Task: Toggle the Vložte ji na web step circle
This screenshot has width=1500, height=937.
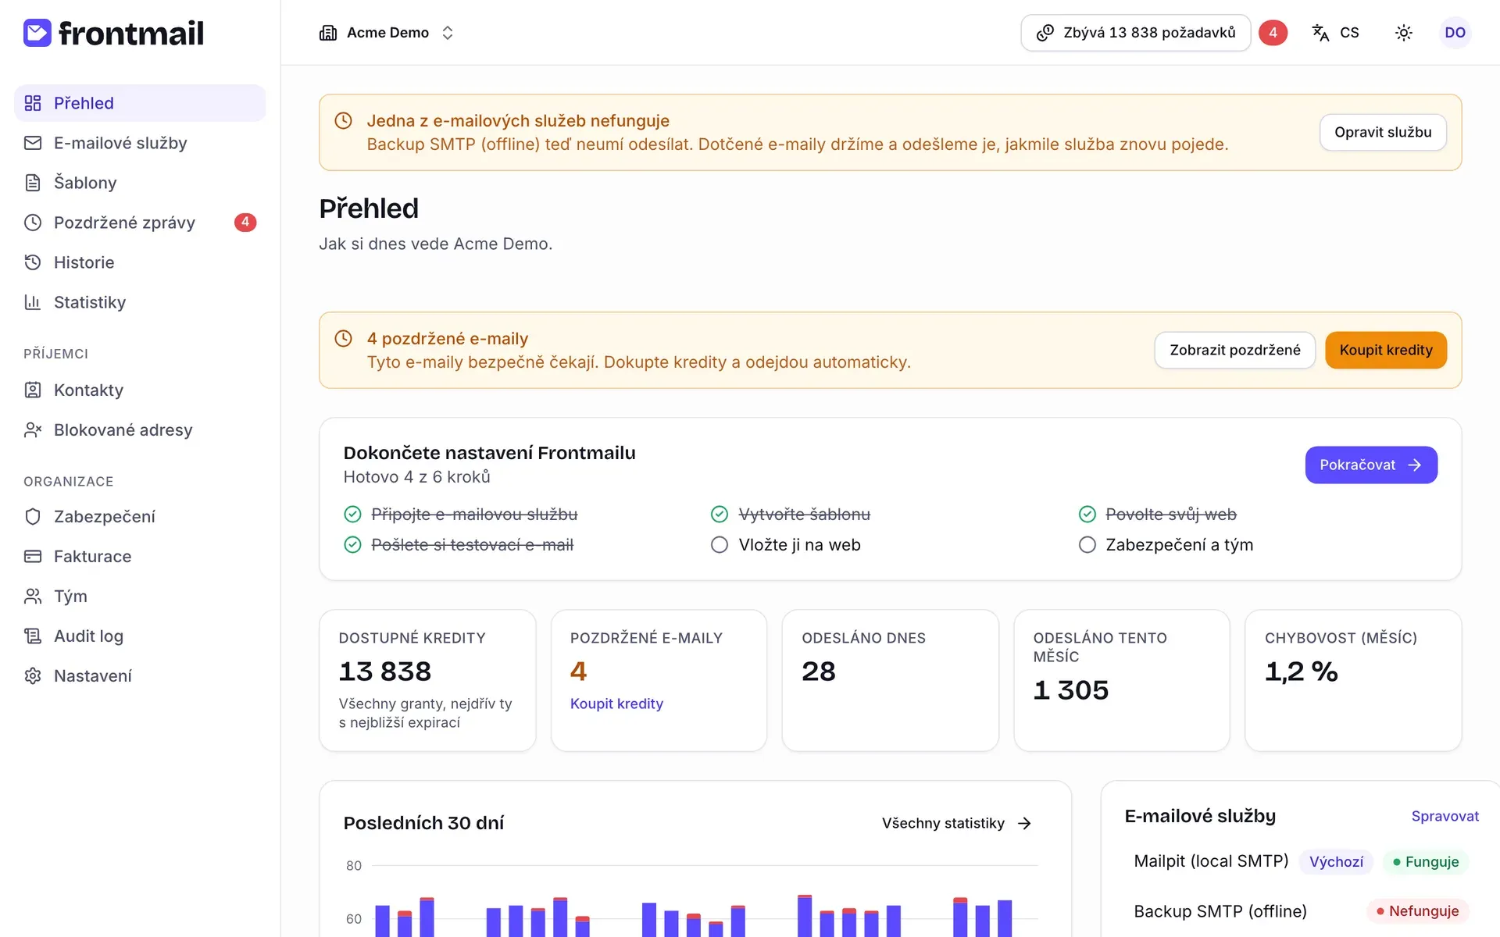Action: click(720, 545)
